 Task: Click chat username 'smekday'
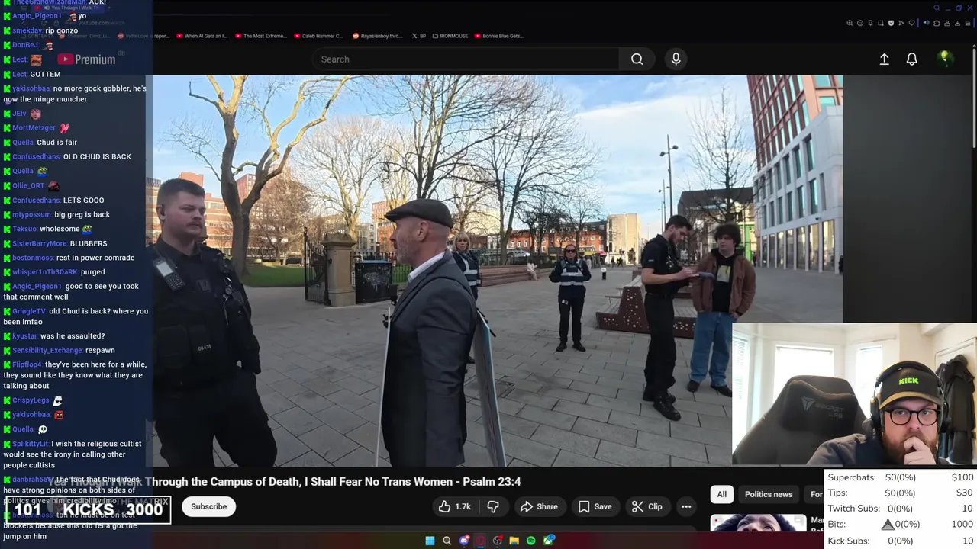coord(27,30)
